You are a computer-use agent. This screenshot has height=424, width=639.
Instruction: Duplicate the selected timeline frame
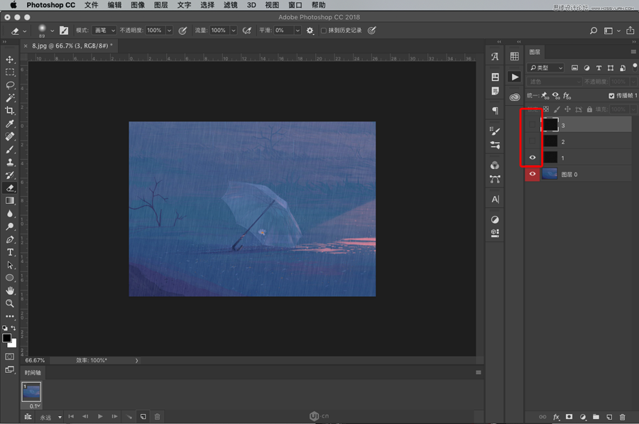coord(143,416)
